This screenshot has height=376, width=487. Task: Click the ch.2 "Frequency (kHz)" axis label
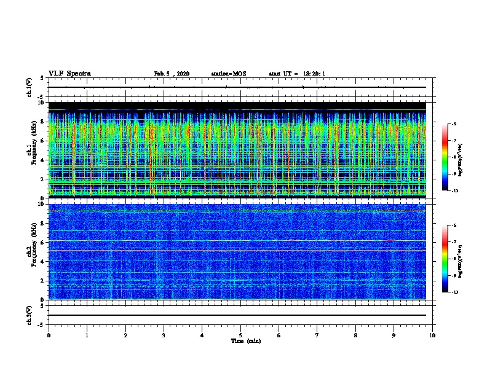pos(34,245)
